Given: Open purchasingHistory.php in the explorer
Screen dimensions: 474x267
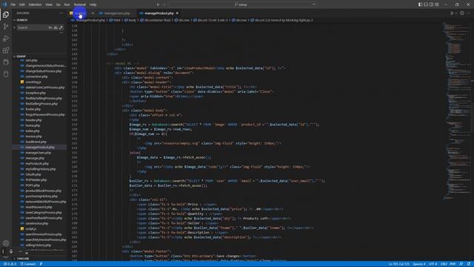Looking at the screenshot, I should 41,196.
